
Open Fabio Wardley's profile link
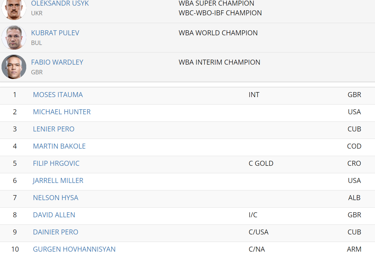[x=57, y=62]
